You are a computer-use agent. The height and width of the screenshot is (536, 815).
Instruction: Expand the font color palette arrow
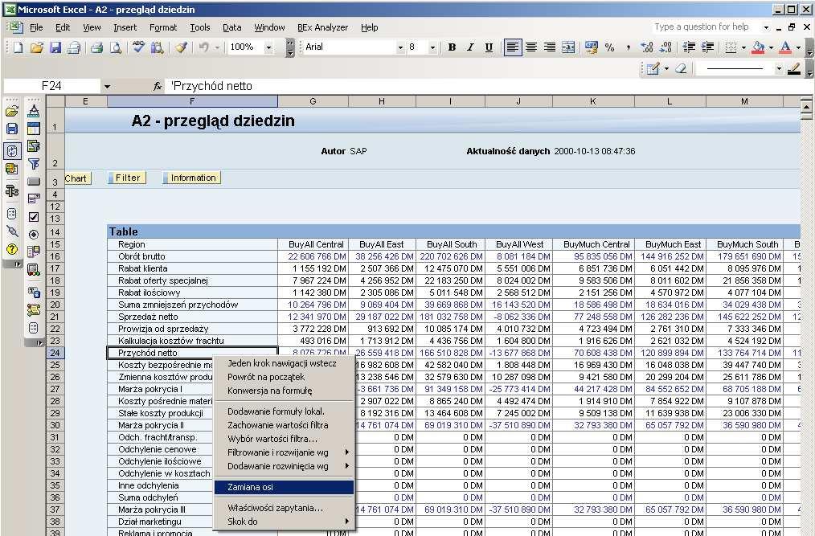click(x=798, y=47)
